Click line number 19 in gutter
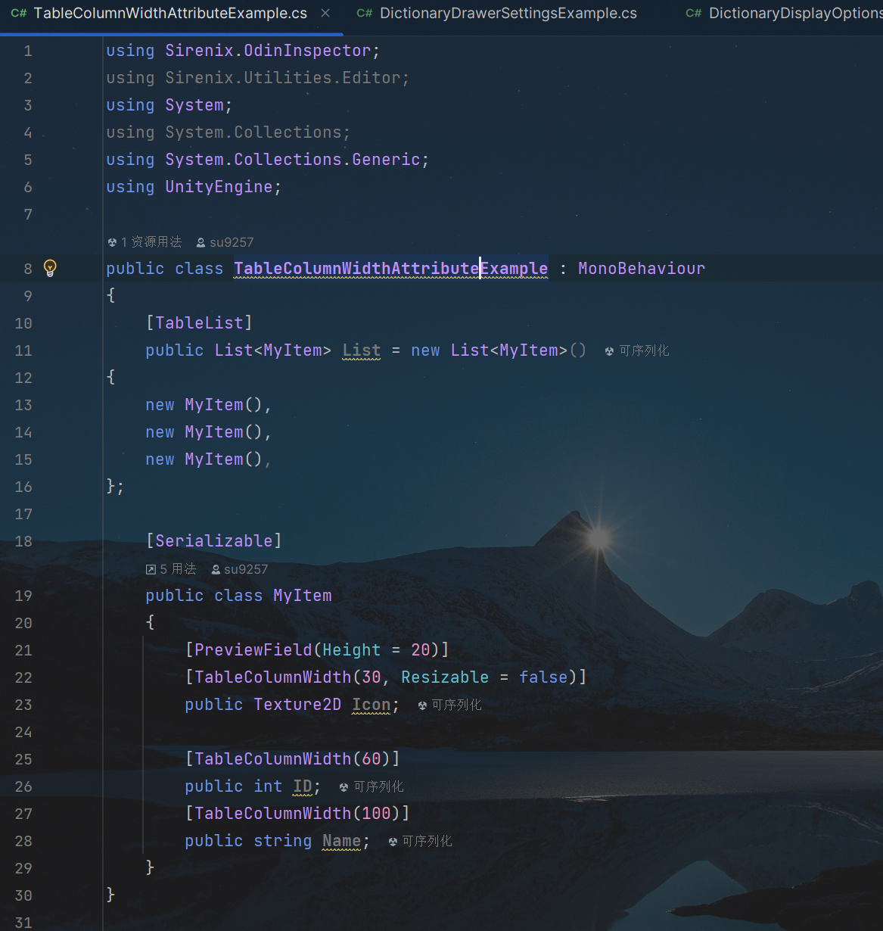Viewport: 883px width, 931px height. (x=23, y=596)
